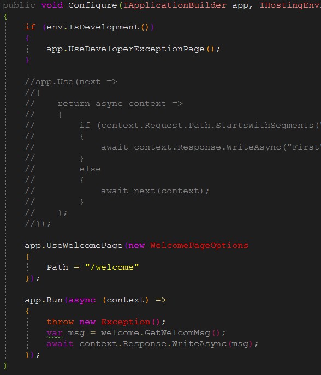The image size is (321, 375).
Task: Click the IApplicationBuilder parameter type
Action: click(175, 5)
